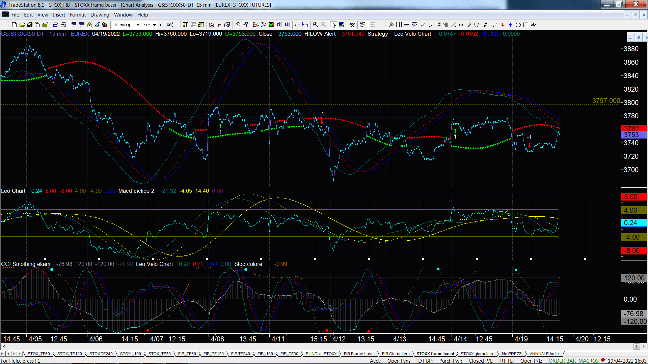This screenshot has height=364, width=648.
Task: Click the MACROS button in status bar
Action: 589,361
